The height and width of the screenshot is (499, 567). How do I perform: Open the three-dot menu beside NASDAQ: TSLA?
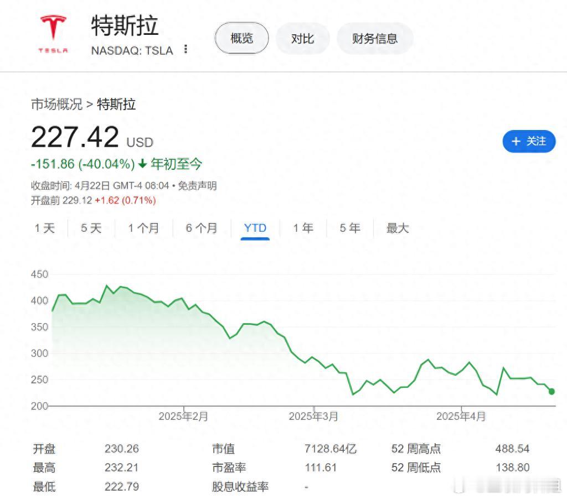(x=185, y=49)
